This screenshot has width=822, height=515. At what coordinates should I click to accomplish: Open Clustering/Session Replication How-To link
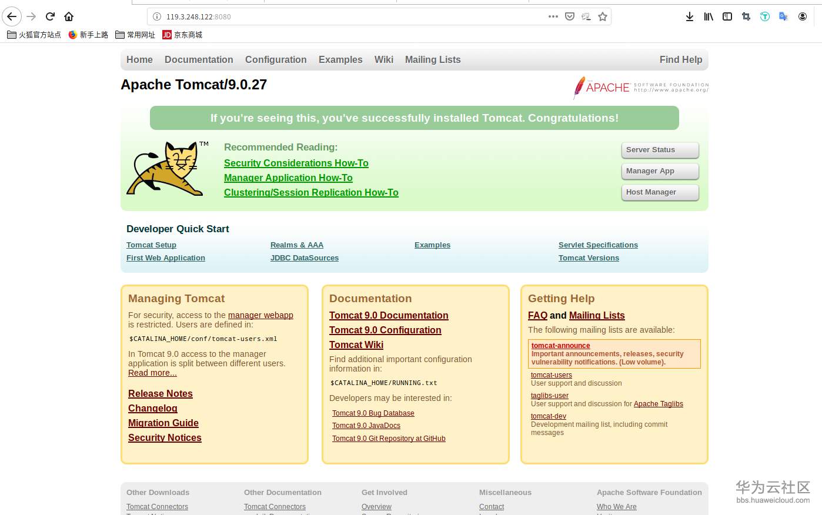click(x=311, y=192)
